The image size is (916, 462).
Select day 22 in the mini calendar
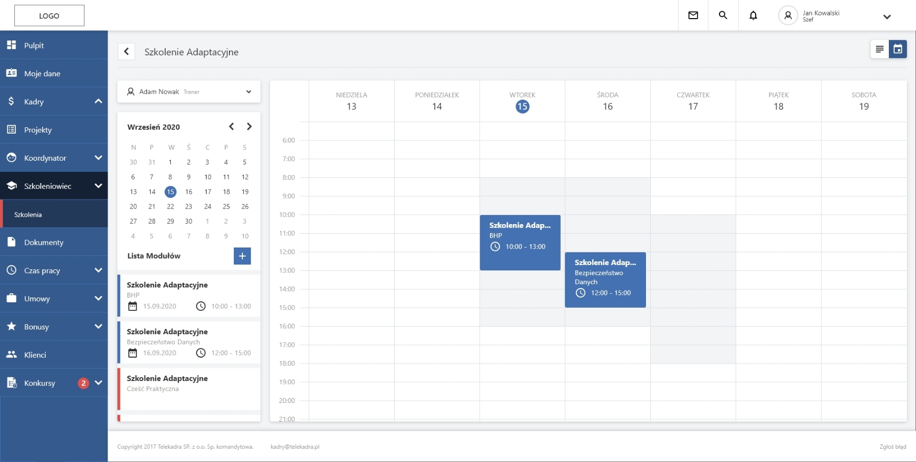170,207
